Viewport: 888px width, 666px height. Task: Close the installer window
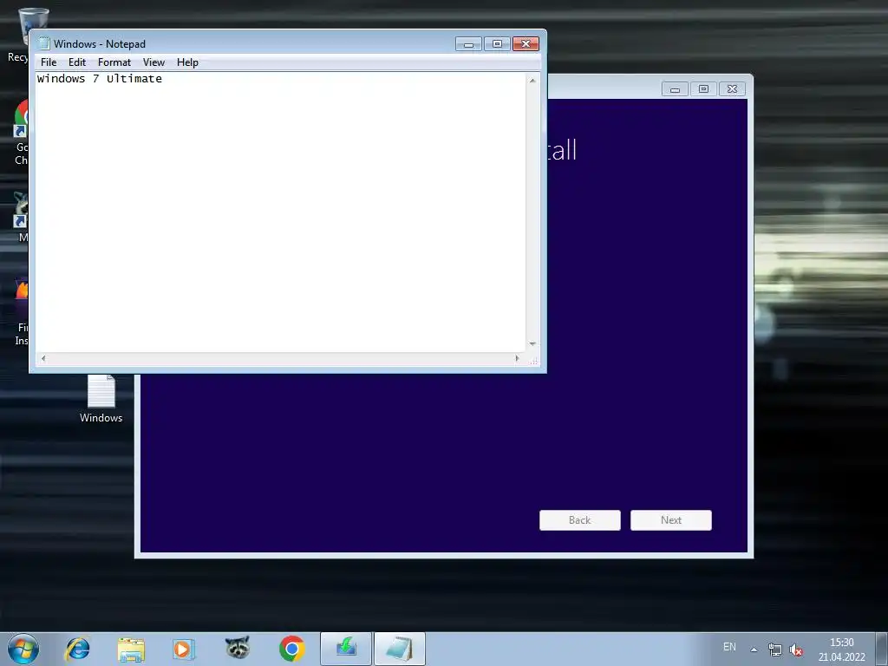click(732, 89)
